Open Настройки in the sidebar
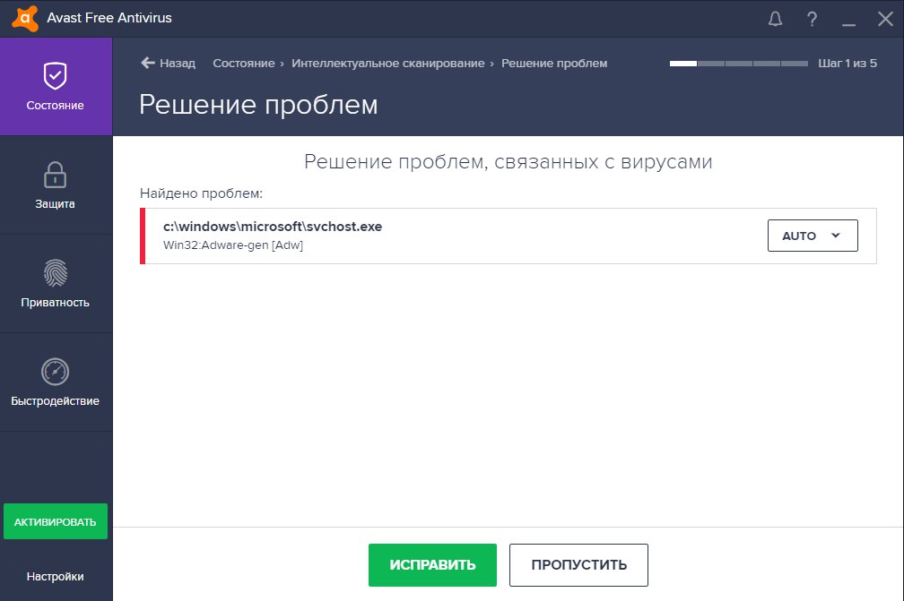Viewport: 904px width, 601px height. tap(56, 576)
